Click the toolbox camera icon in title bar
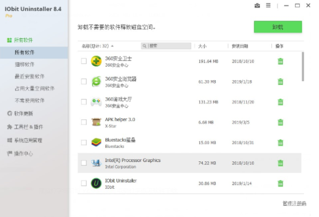 (257, 5)
